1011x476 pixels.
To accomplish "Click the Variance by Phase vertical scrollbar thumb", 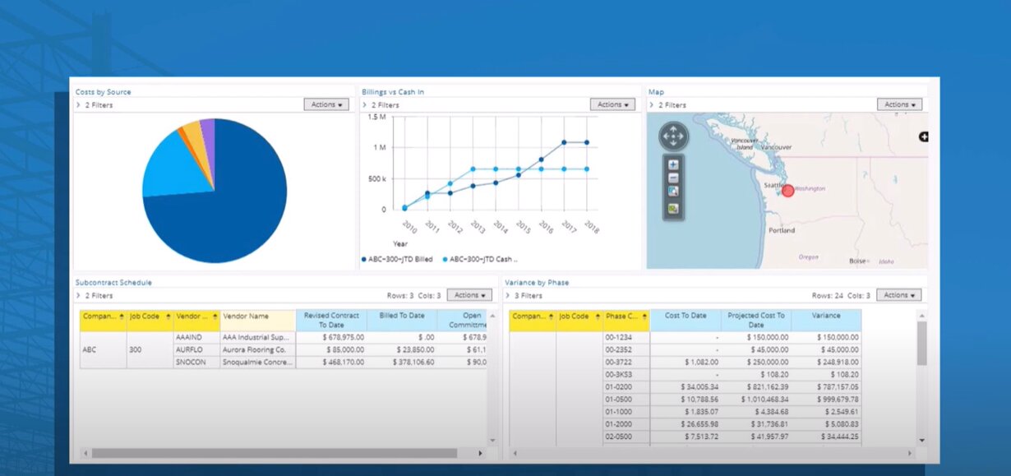I will pos(921,343).
